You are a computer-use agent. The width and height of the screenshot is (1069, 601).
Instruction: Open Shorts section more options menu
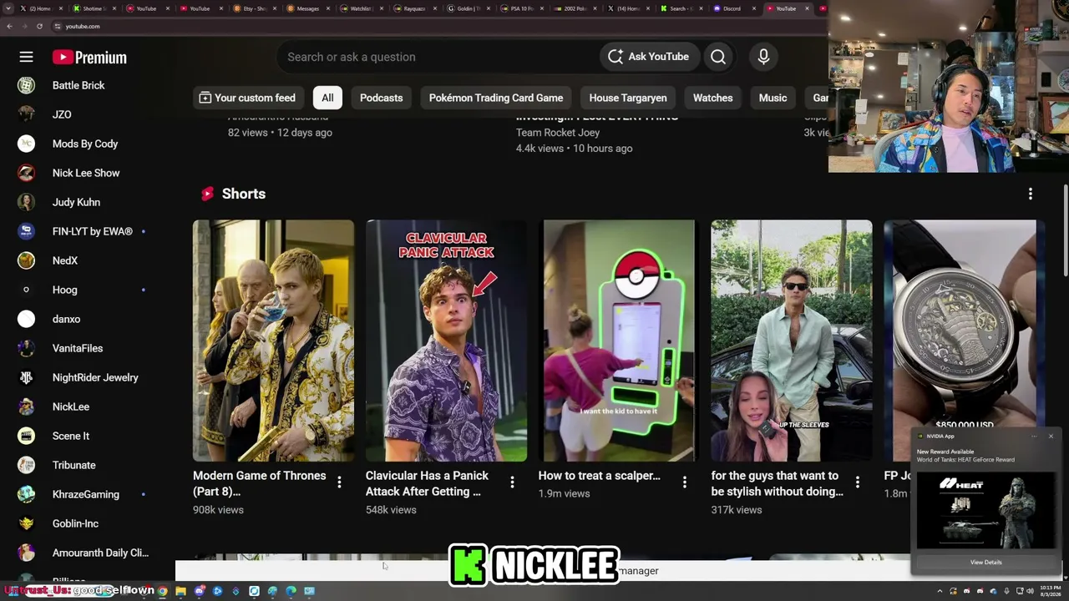pyautogui.click(x=1031, y=194)
